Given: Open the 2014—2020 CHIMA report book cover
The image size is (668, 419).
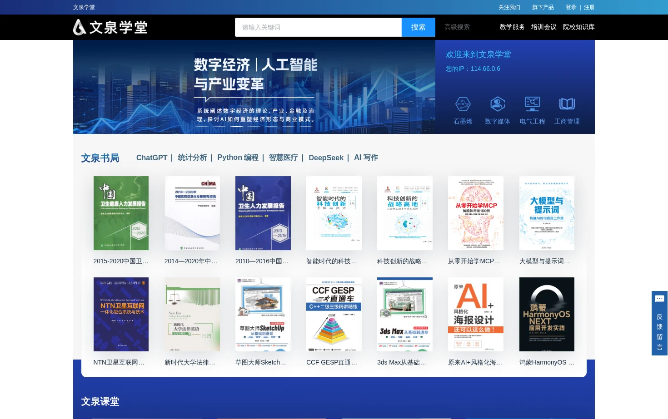Looking at the screenshot, I should pyautogui.click(x=192, y=213).
